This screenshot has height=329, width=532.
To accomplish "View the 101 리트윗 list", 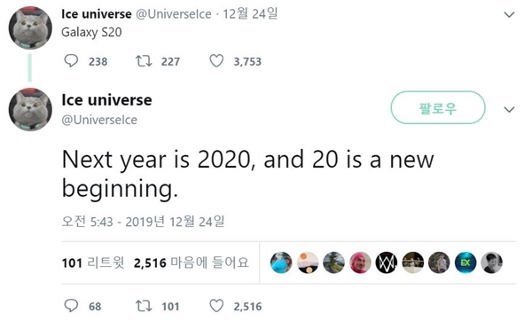I will pyautogui.click(x=93, y=262).
